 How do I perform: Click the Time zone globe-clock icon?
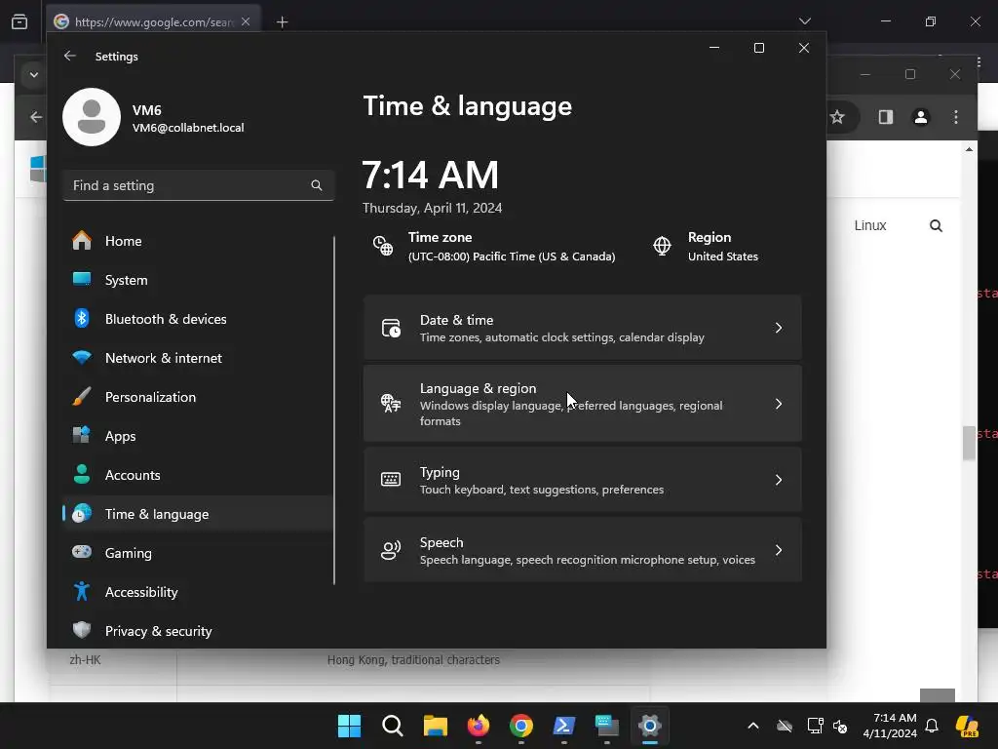click(382, 246)
